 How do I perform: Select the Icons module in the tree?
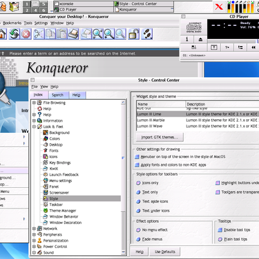pos(53,157)
